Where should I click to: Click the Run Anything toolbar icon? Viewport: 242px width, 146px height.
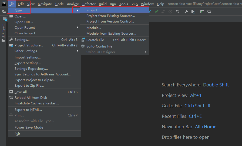point(202,12)
